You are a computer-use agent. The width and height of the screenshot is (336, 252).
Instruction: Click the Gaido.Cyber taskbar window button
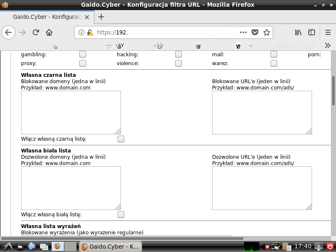pyautogui.click(x=110, y=246)
